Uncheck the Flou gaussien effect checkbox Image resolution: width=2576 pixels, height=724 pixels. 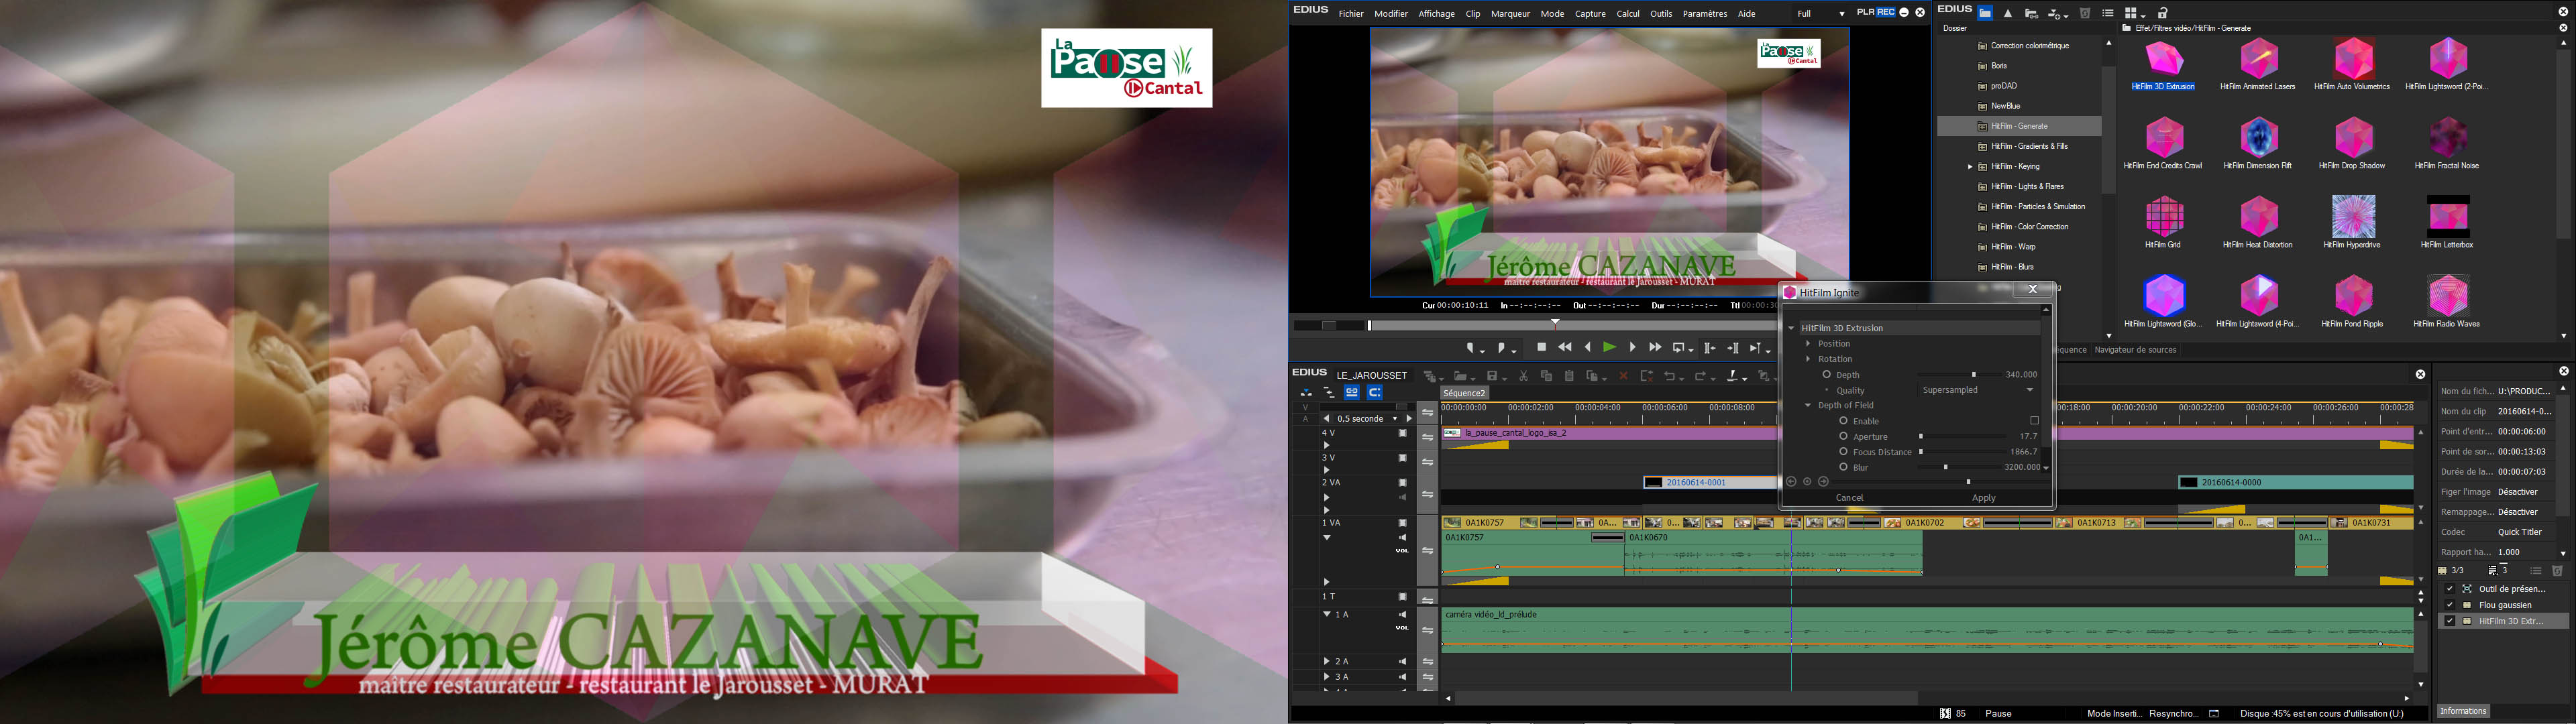click(2450, 605)
